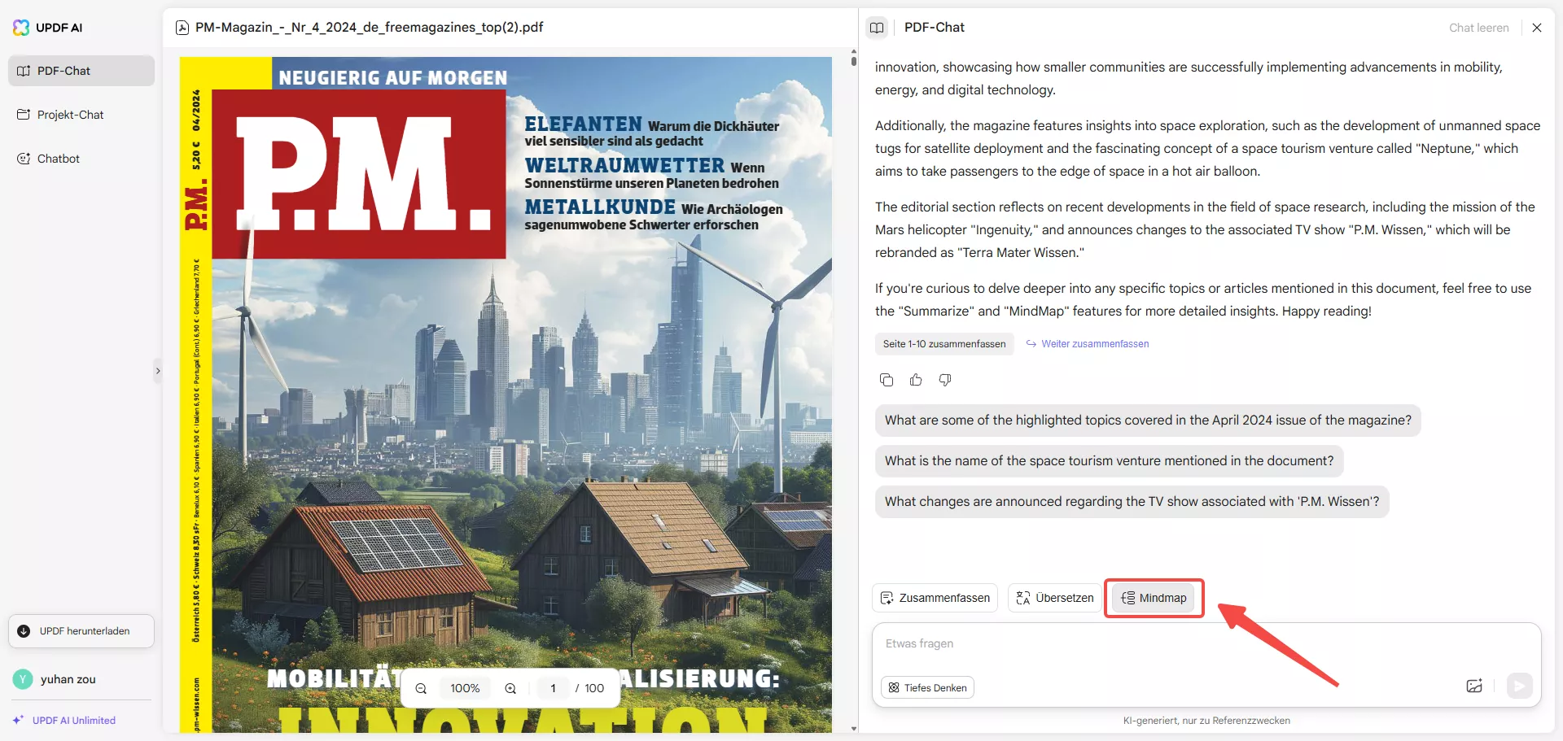Select the P.M. Wissen TV show suggestion

tap(1132, 502)
